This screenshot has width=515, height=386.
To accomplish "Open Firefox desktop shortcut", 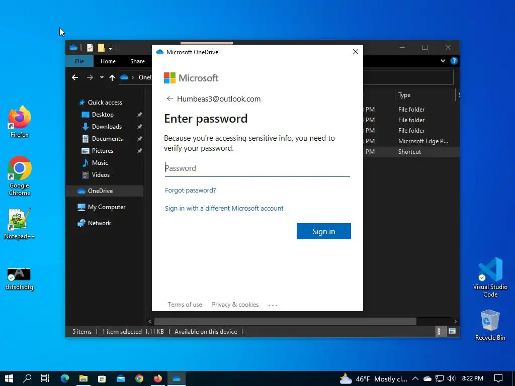I will point(20,122).
